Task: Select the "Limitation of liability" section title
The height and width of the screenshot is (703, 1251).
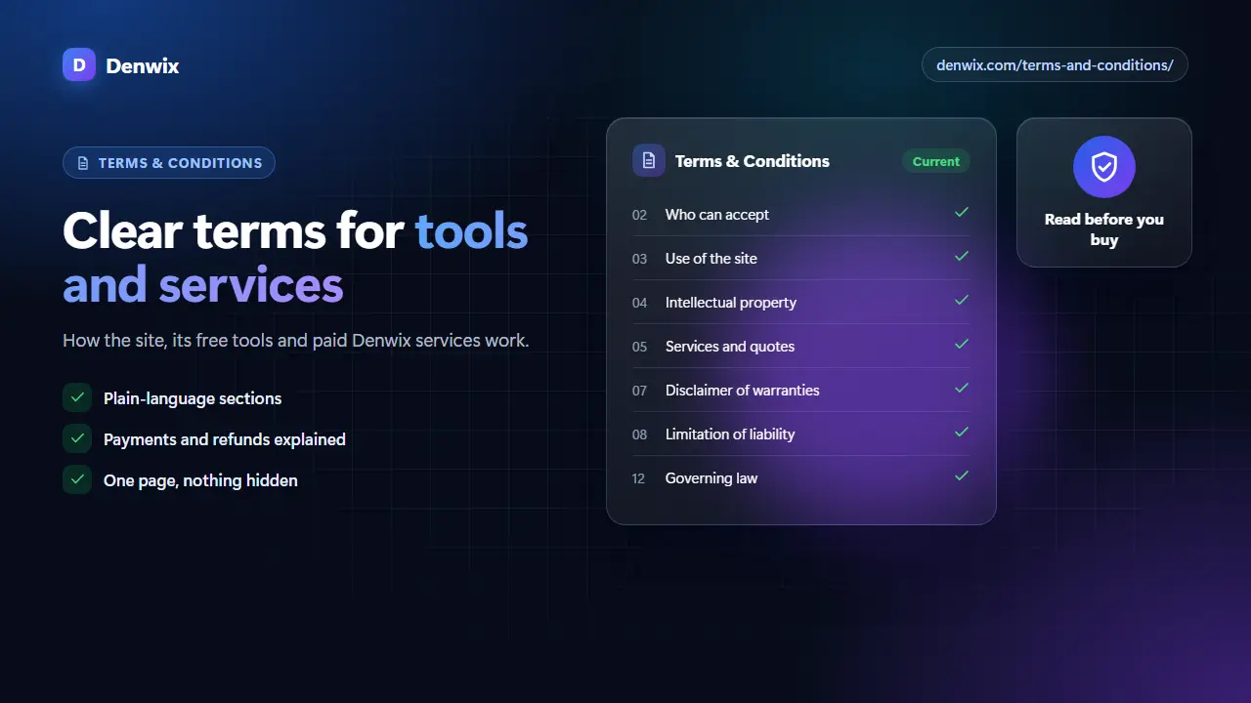Action: (730, 434)
